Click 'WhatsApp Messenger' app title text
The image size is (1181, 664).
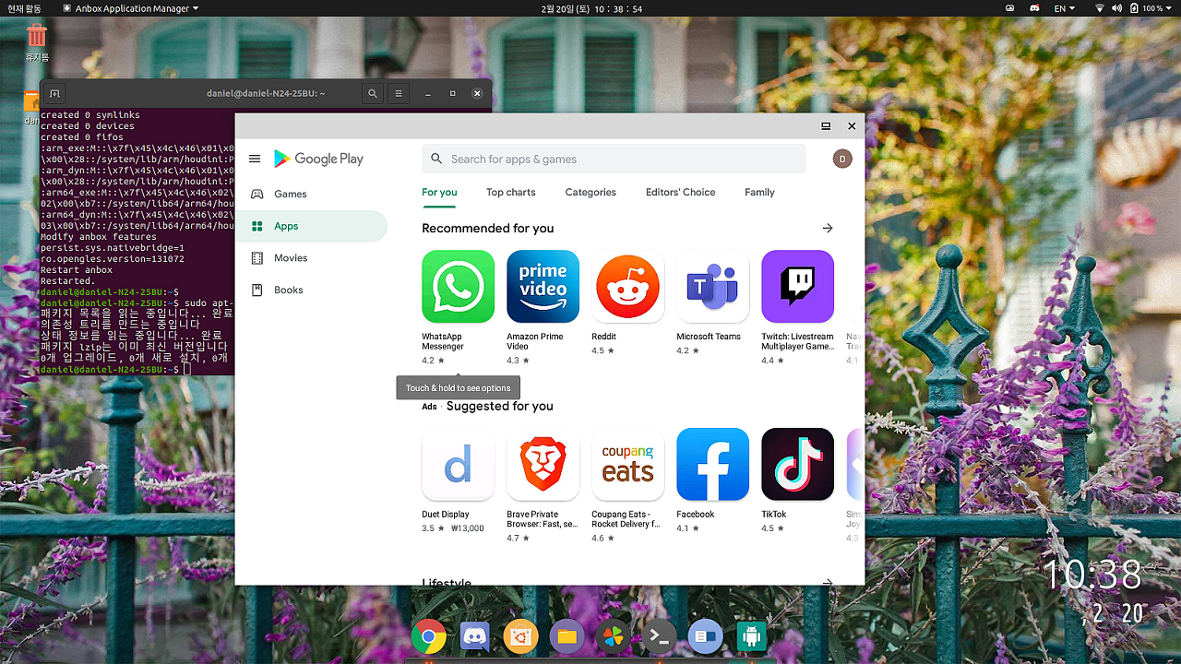pyautogui.click(x=443, y=341)
